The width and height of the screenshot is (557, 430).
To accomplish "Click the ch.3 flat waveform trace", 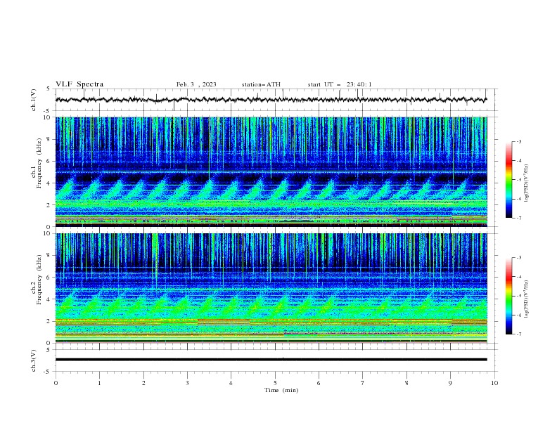I will pyautogui.click(x=271, y=360).
